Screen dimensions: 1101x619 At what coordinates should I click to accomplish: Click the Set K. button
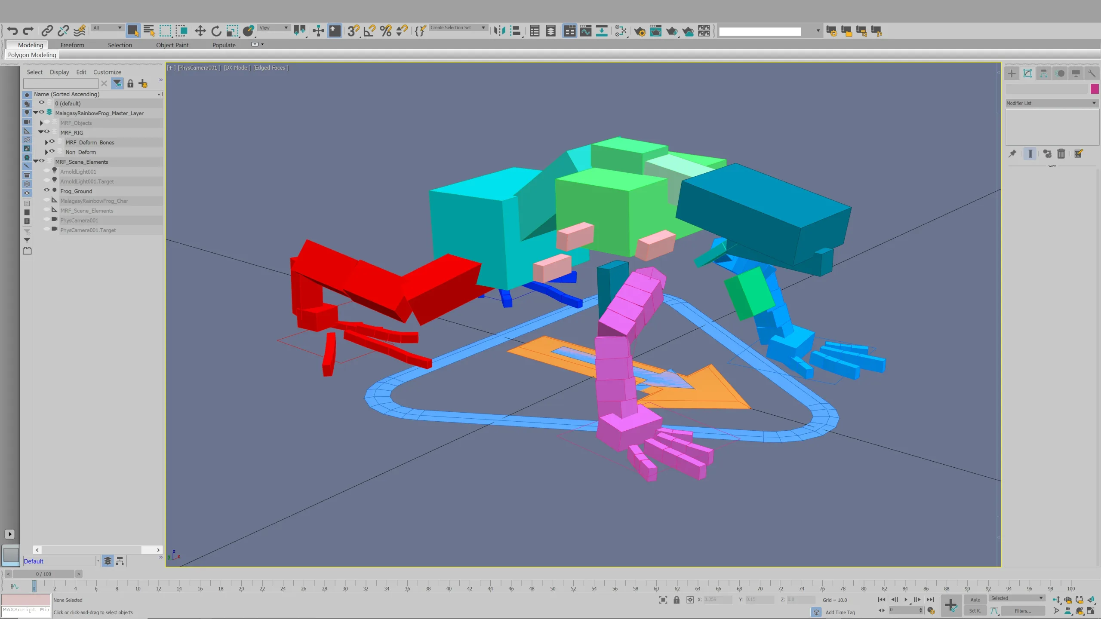975,611
